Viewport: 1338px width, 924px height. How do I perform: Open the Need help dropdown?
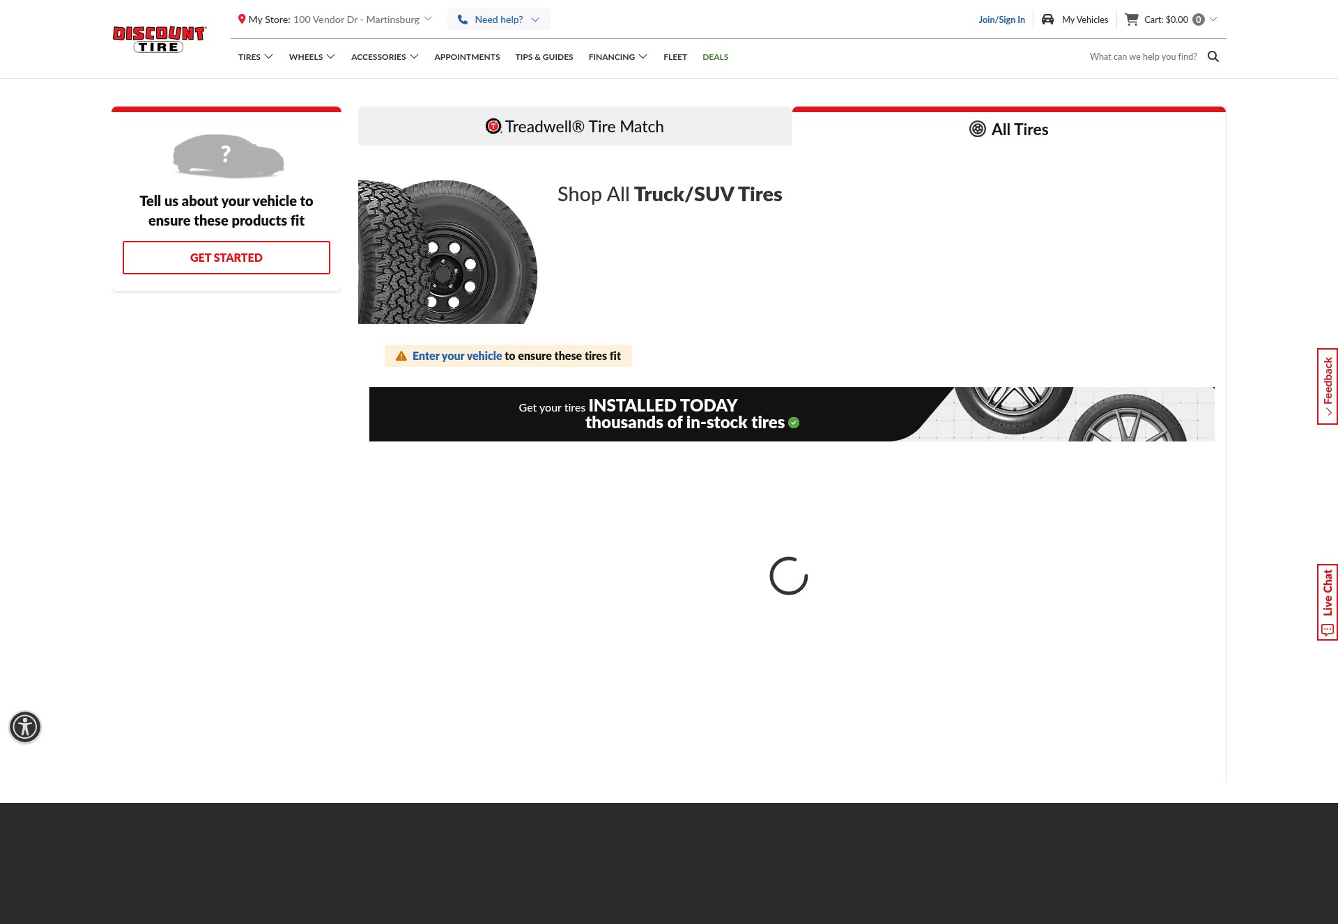pyautogui.click(x=499, y=19)
